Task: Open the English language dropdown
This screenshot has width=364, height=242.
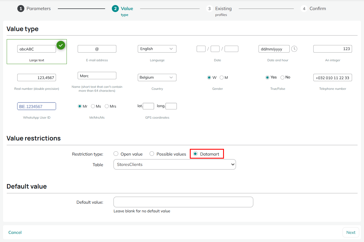Action: [x=157, y=49]
